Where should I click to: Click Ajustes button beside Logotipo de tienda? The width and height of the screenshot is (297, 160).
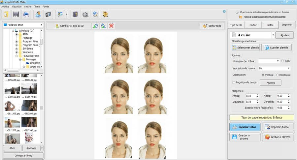271,82
